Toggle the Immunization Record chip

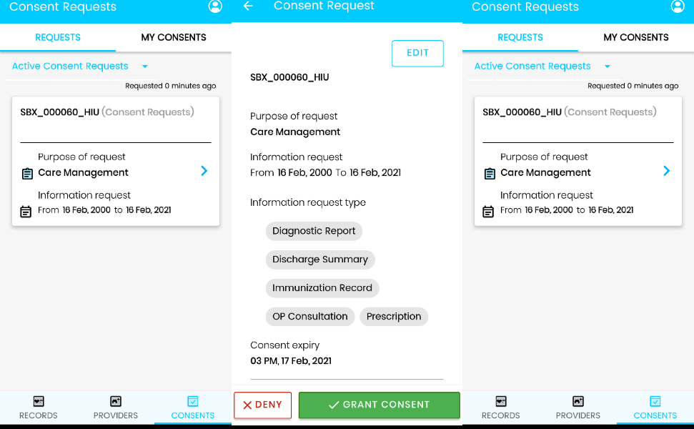coord(322,288)
